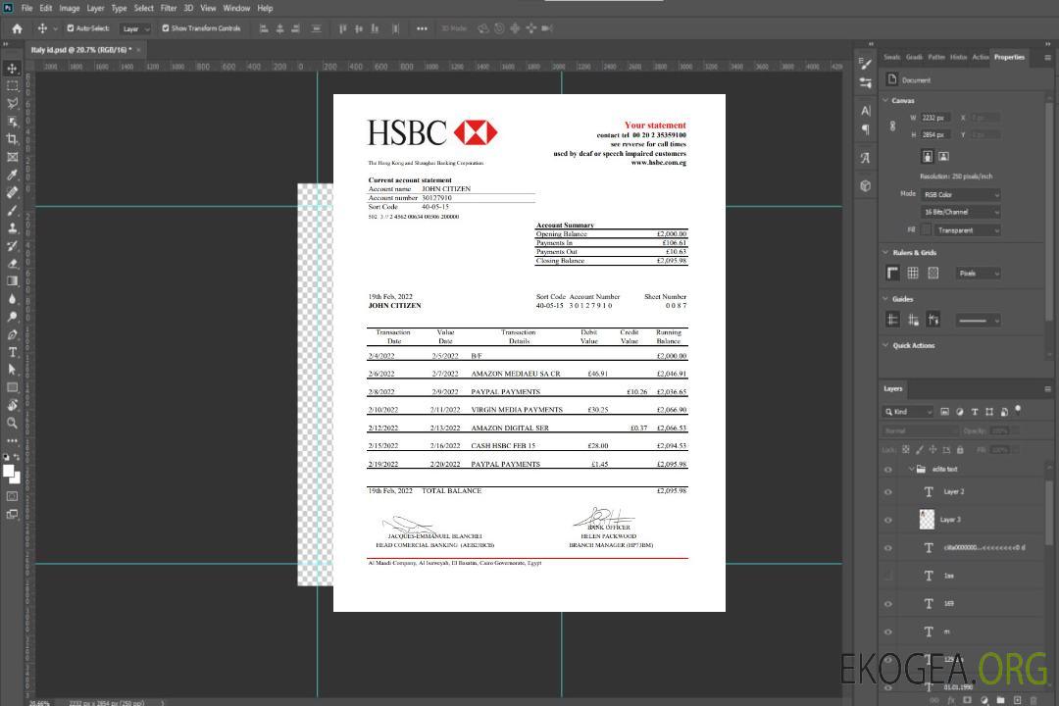The width and height of the screenshot is (1059, 706).
Task: Toggle rulers icon in Rulers & Grids
Action: (x=893, y=273)
